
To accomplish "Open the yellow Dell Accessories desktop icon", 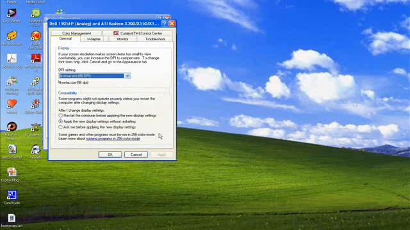I will tap(12, 36).
